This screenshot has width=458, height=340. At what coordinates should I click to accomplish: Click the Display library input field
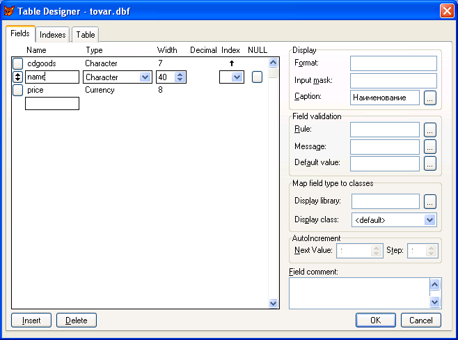click(386, 201)
